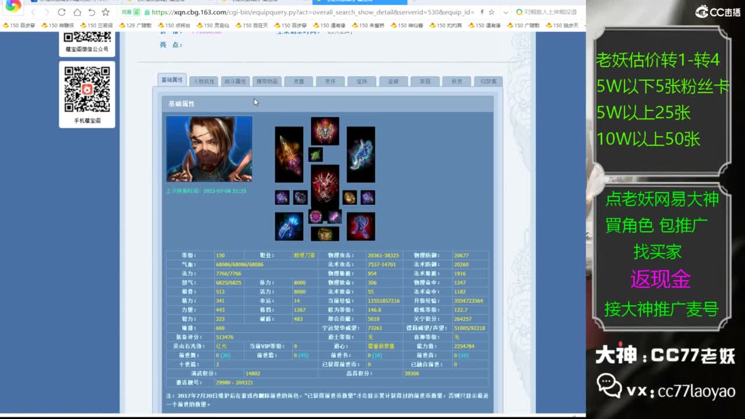This screenshot has height=419, width=745.
Task: Click the browser forward arrow
Action: click(x=47, y=12)
